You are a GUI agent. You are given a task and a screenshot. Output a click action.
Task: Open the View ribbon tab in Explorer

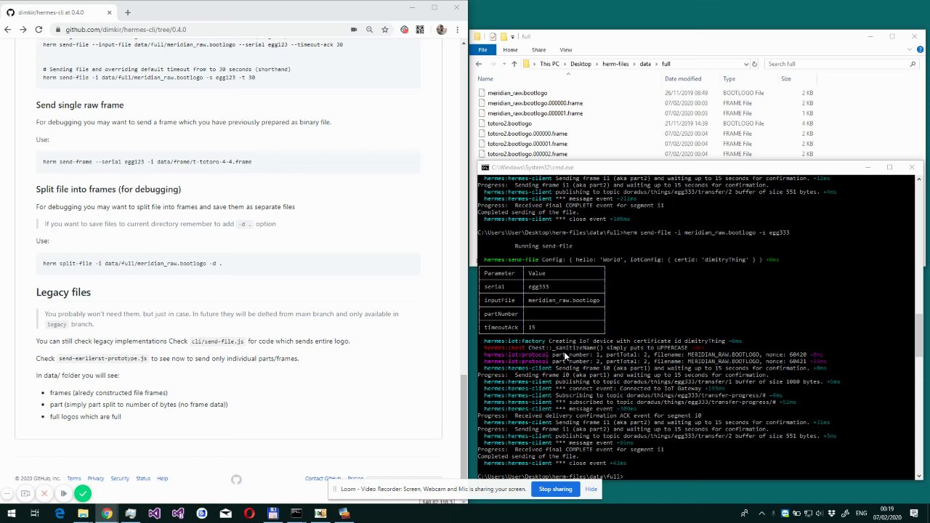(566, 49)
